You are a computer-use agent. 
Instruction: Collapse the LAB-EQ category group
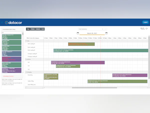pyautogui.click(x=26, y=59)
